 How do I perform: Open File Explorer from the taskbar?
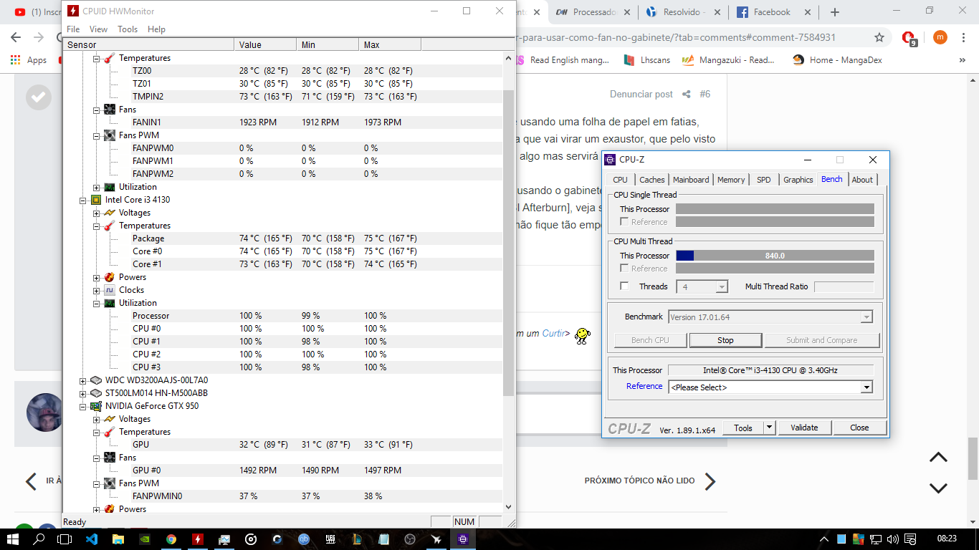click(x=118, y=539)
